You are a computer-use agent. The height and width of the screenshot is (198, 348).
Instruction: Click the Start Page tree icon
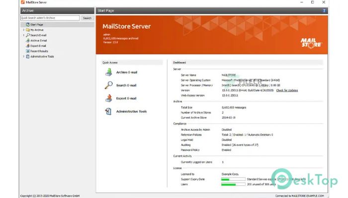pyautogui.click(x=27, y=25)
